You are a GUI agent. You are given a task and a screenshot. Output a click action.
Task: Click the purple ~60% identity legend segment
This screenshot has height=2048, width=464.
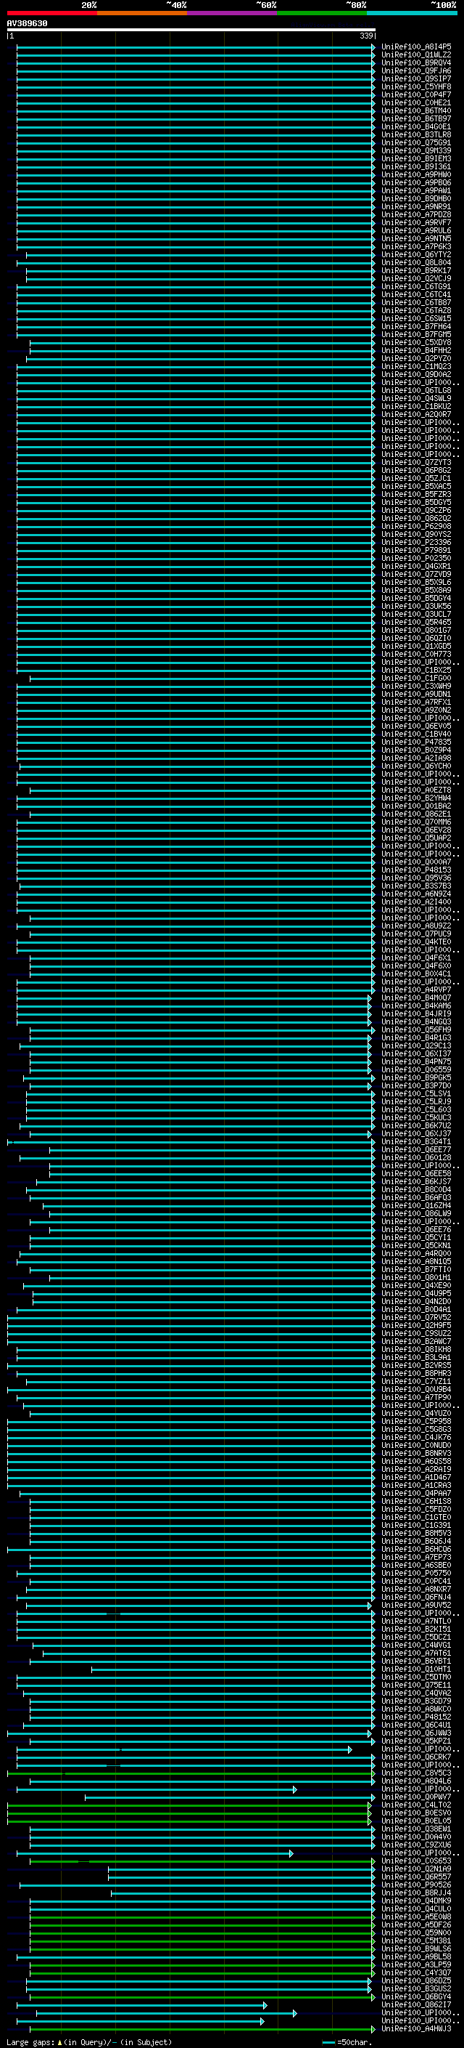click(231, 14)
